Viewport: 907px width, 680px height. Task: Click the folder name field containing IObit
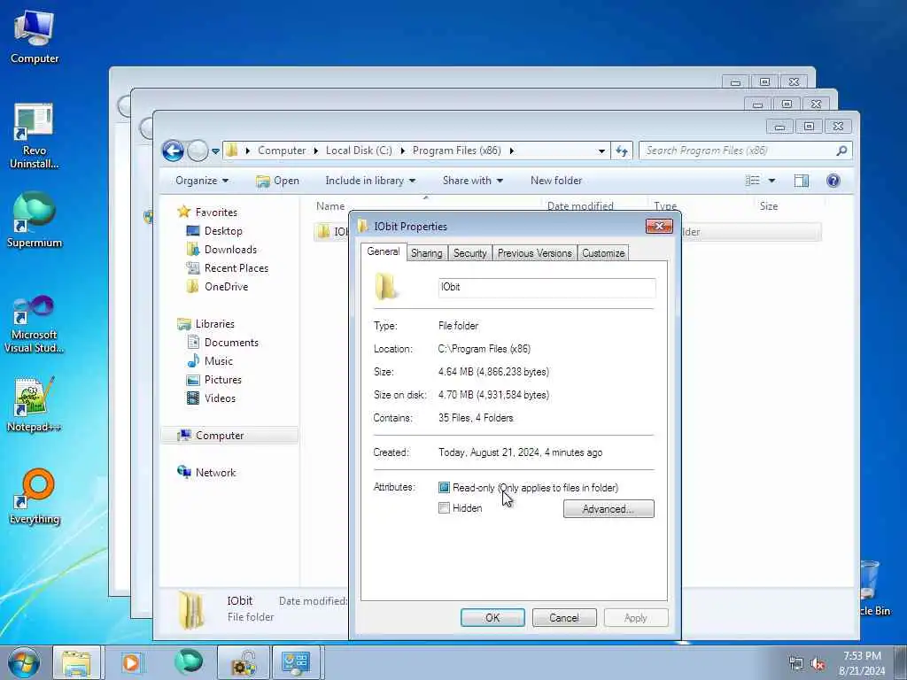547,288
